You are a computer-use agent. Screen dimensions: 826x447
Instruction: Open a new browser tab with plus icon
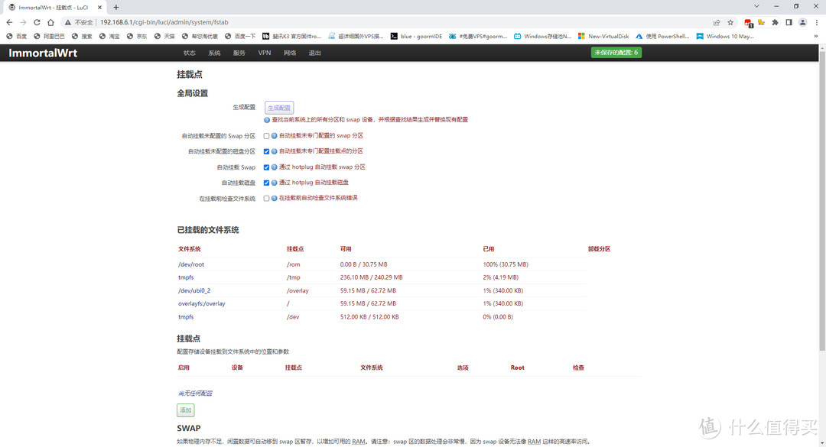click(x=116, y=7)
